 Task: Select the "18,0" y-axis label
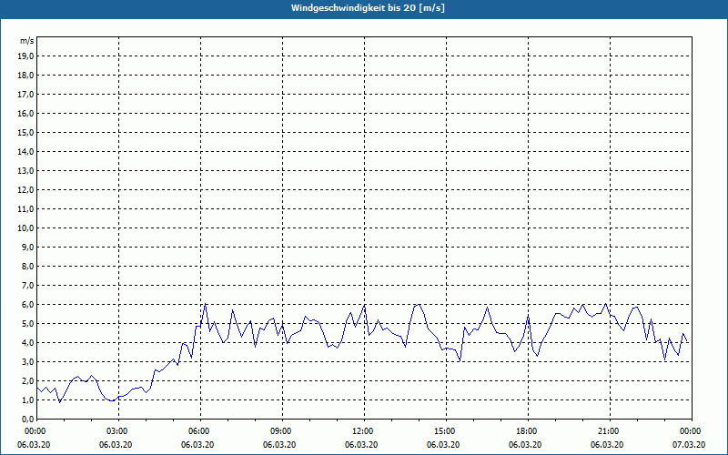[25, 76]
